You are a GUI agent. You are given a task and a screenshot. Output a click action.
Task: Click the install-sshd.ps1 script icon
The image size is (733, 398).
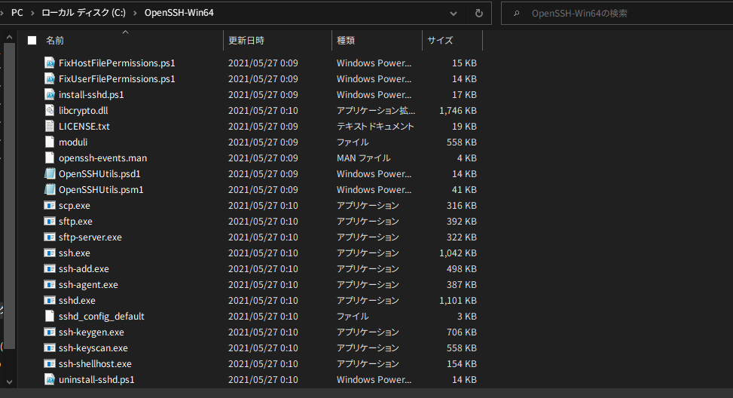(50, 94)
